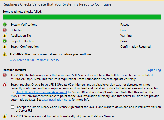The image size is (164, 120).
Task: Open the Java installation notes link
Action: point(57,100)
